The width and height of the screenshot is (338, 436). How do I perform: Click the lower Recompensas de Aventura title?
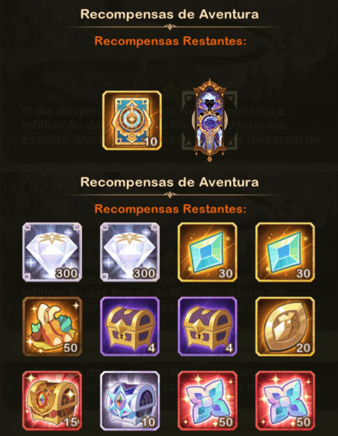point(169,182)
